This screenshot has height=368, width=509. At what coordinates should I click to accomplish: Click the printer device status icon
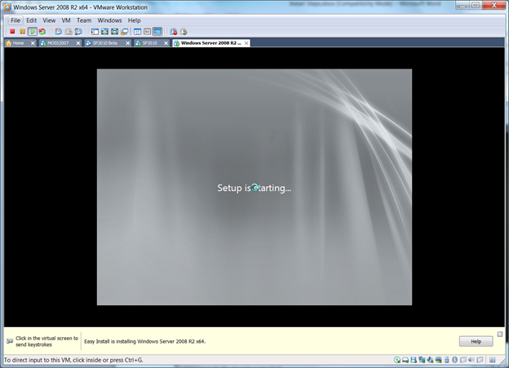(x=439, y=360)
